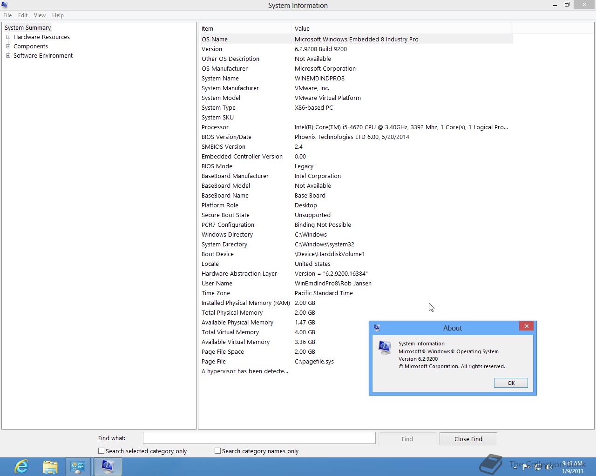Viewport: 596px width, 476px height.
Task: Click the Close Find button
Action: (468, 439)
